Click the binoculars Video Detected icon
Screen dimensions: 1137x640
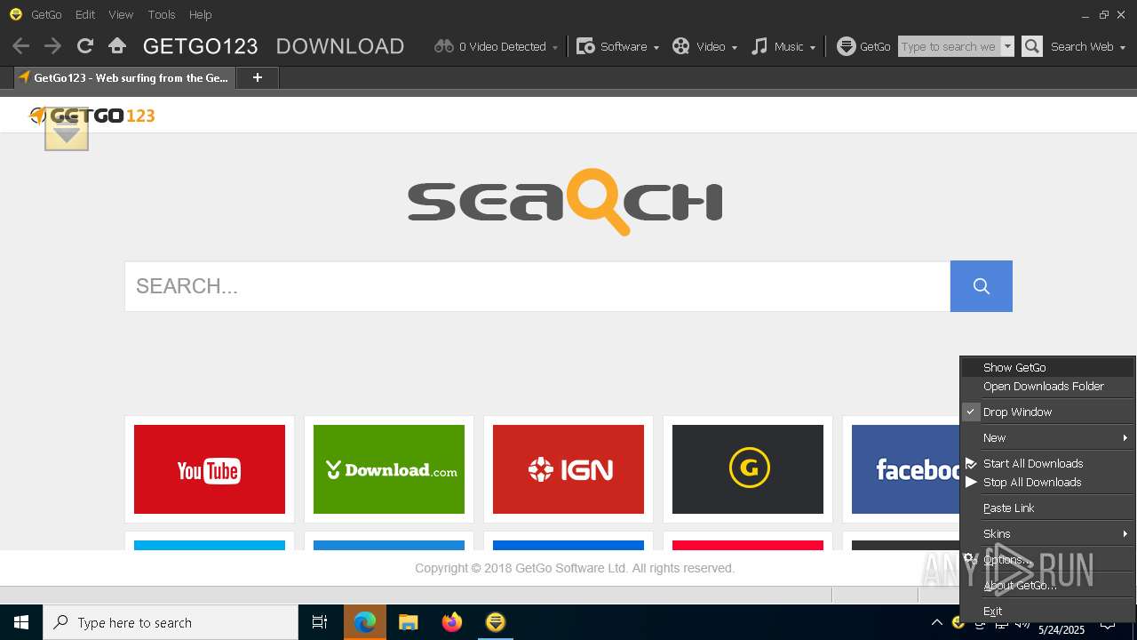pyautogui.click(x=443, y=46)
